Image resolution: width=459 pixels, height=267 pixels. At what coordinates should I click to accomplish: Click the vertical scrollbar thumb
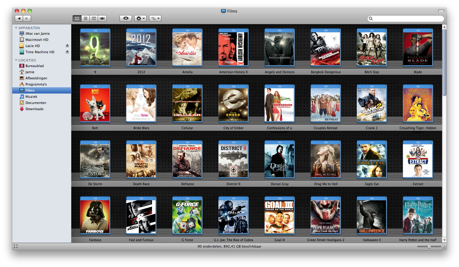tap(444, 62)
